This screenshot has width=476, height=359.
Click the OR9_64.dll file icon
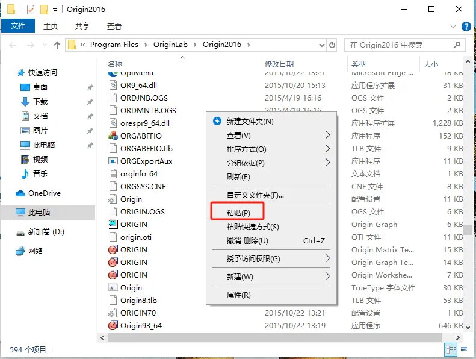coord(113,85)
